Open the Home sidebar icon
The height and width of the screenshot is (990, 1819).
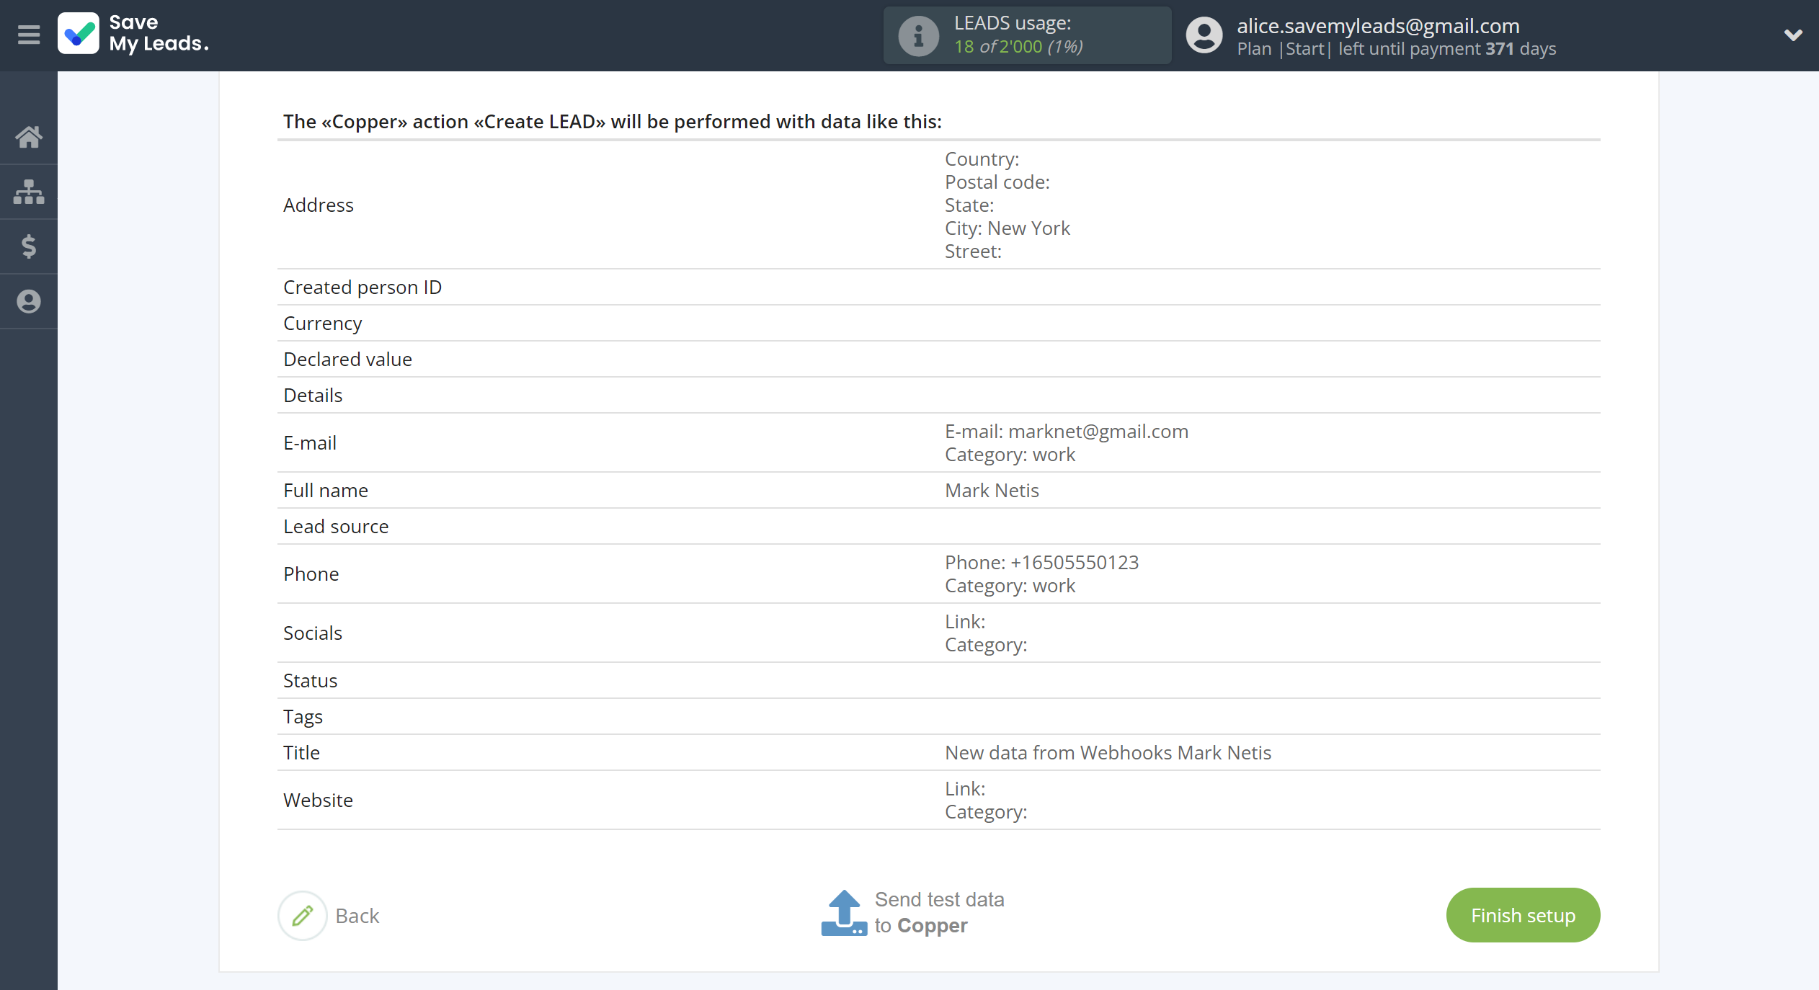29,136
